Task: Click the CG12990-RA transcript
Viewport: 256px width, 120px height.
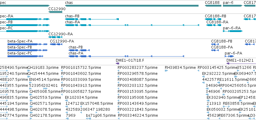Action: [x=55, y=37]
